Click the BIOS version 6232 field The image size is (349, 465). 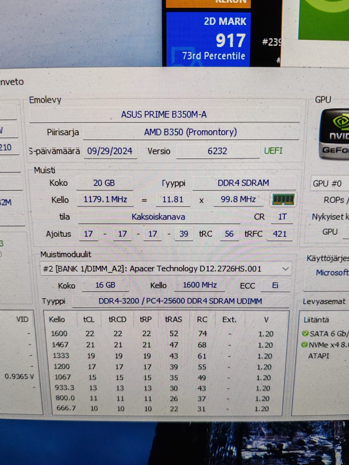tap(217, 151)
